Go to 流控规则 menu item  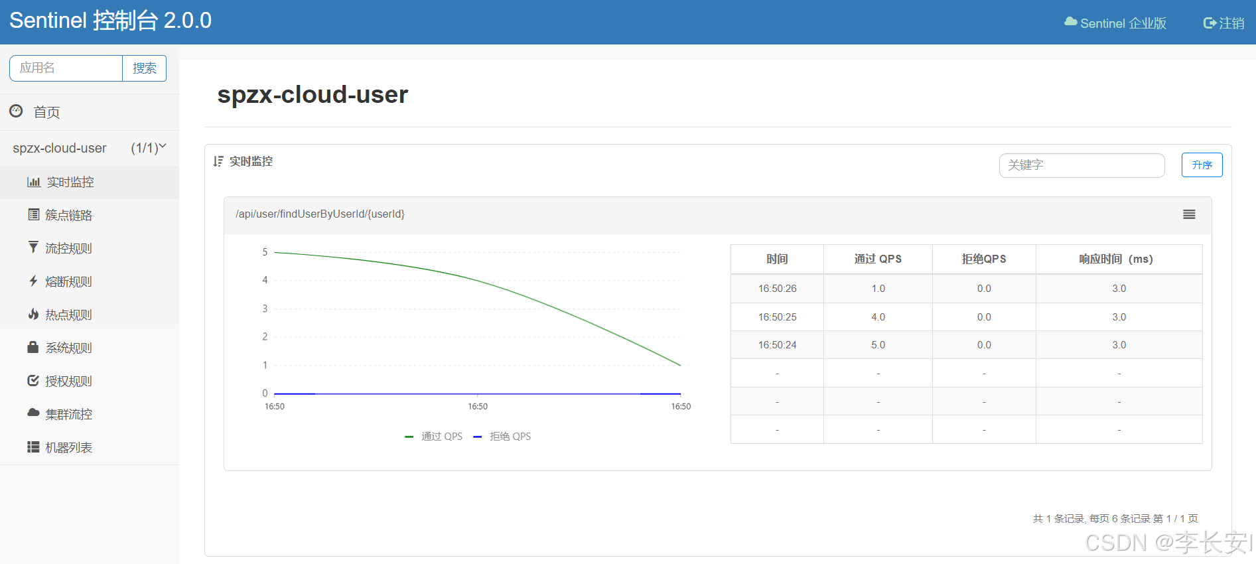tap(90, 248)
